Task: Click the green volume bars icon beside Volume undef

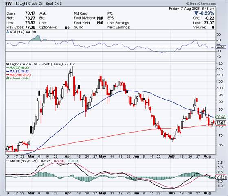Action: [8, 78]
